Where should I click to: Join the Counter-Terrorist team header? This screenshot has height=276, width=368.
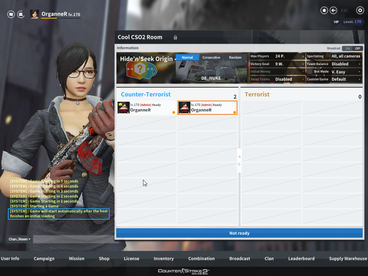click(146, 95)
